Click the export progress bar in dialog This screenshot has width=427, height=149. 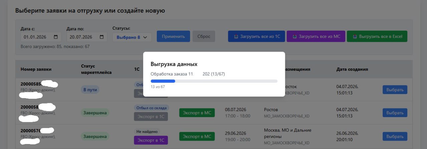[214, 81]
